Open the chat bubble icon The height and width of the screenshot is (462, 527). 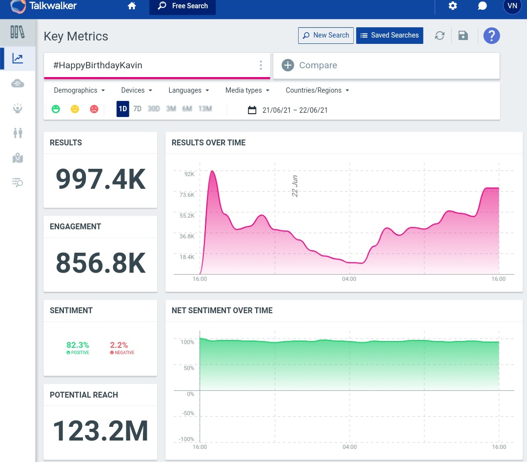482,6
